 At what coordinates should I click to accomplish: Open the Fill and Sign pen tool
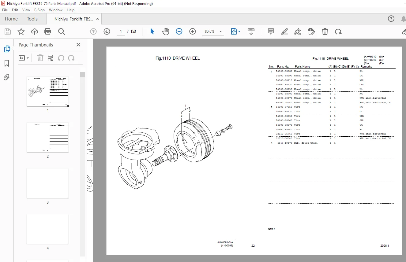click(x=298, y=31)
